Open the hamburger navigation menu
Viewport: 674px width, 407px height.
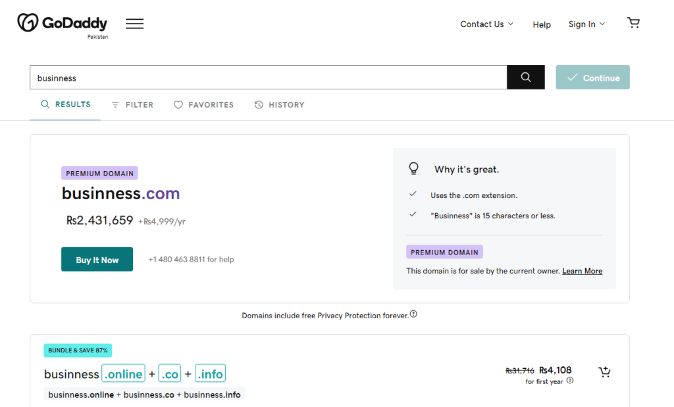coord(134,24)
